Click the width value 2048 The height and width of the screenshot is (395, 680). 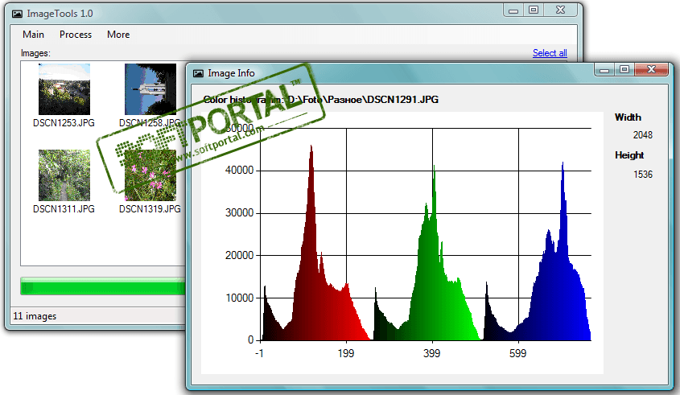(643, 135)
